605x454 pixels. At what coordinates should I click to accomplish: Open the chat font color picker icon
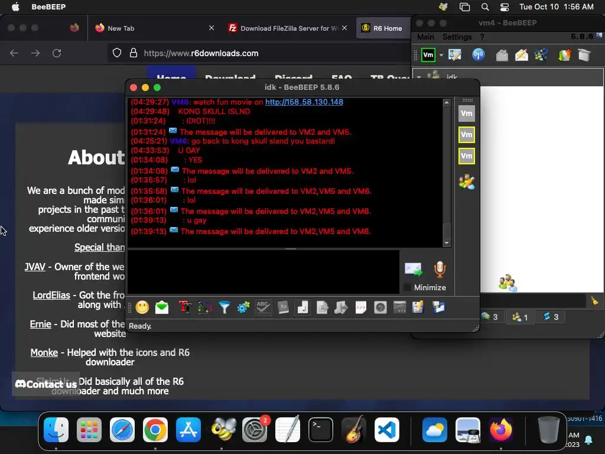click(x=204, y=307)
